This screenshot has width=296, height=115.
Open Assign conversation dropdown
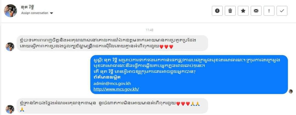tap(37, 13)
